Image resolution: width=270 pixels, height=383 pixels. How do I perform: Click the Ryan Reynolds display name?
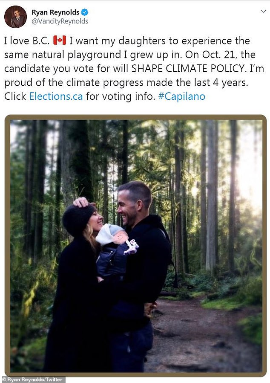click(55, 12)
